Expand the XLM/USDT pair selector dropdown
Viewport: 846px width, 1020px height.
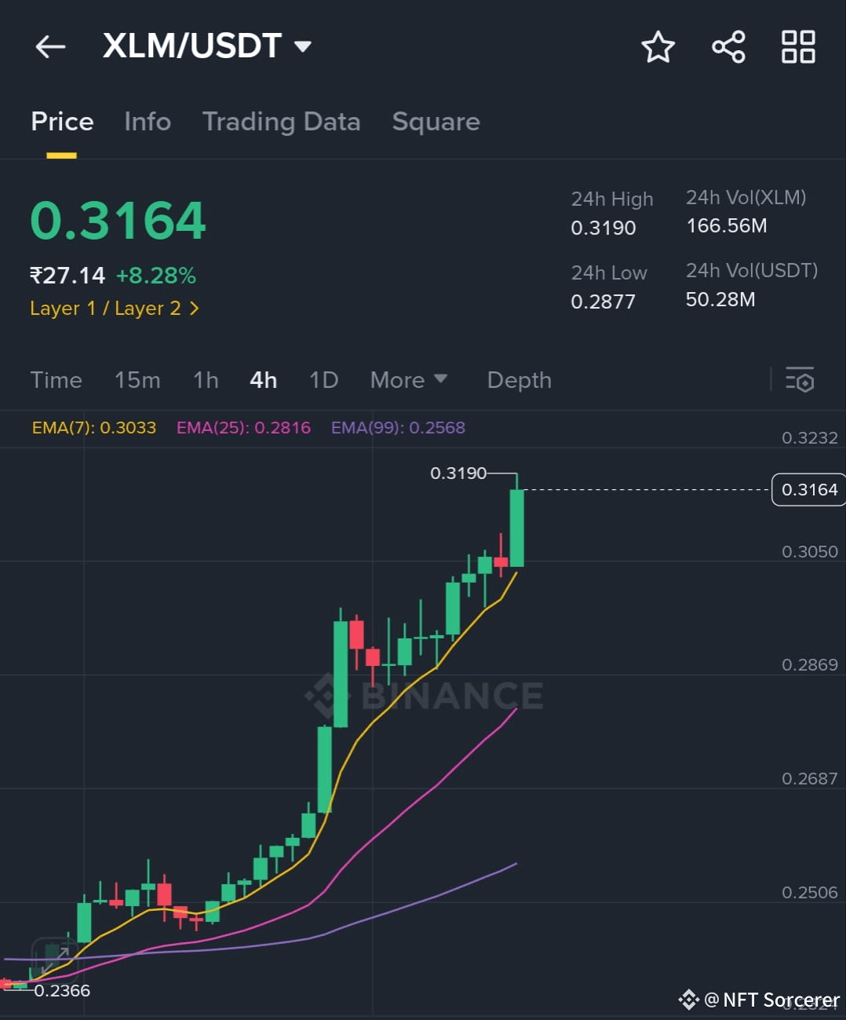click(x=302, y=46)
